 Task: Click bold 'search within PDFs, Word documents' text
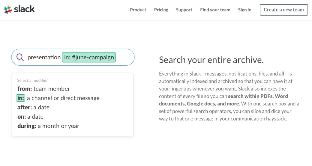[258, 96]
